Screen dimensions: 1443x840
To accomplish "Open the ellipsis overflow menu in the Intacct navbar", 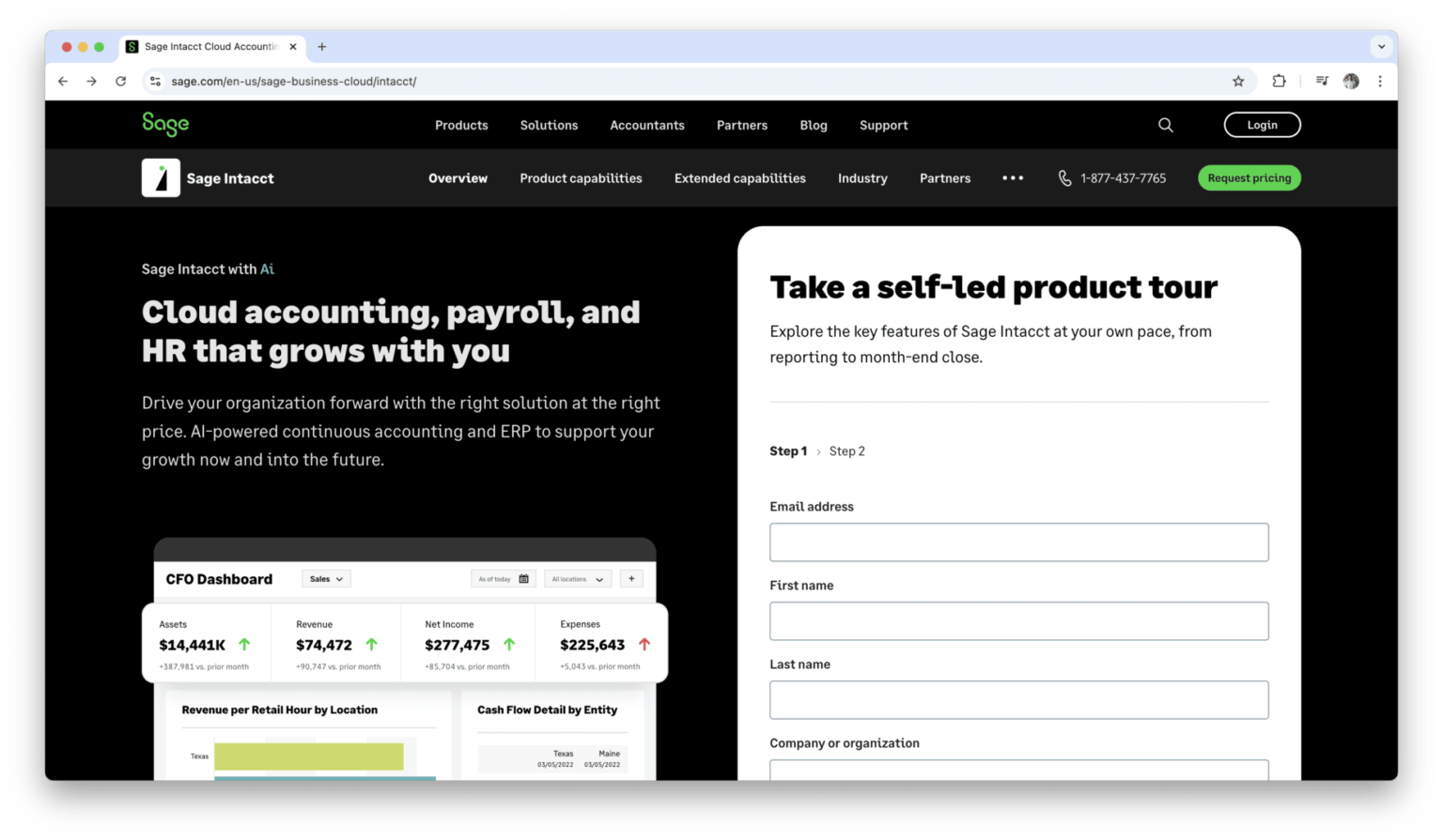I will 1013,178.
